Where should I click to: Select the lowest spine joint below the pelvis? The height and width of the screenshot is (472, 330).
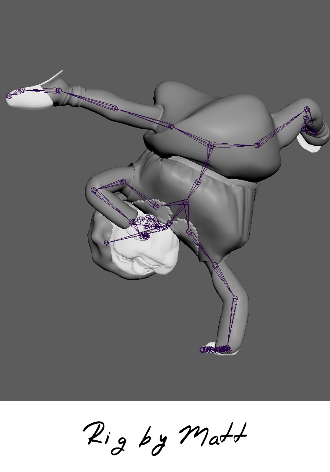[207, 163]
